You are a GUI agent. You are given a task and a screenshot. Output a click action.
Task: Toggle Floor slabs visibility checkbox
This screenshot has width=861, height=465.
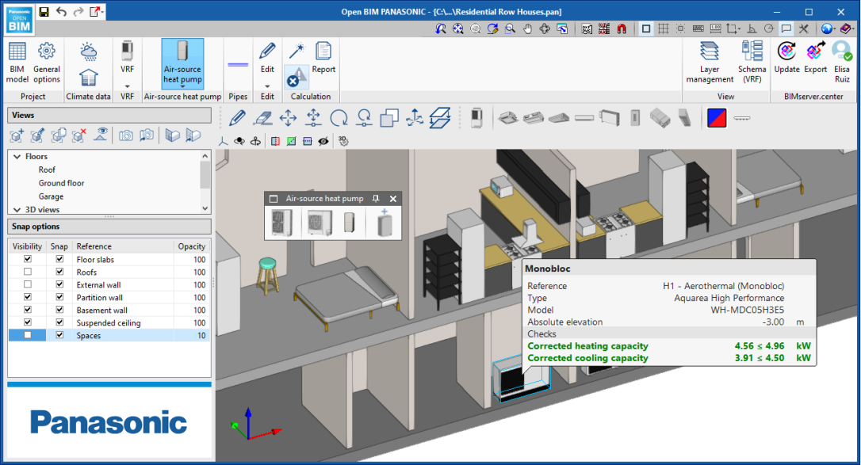click(x=28, y=259)
